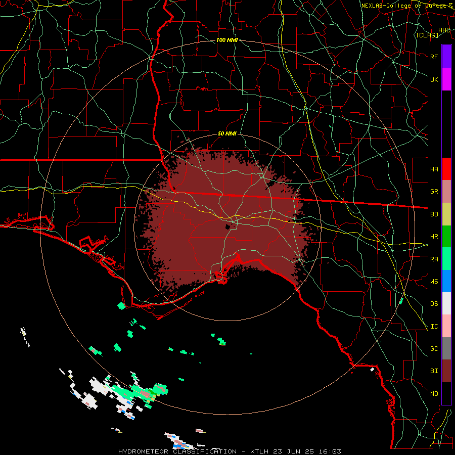Click the HA legend label
Screen dimensions: 455x455
click(x=434, y=169)
